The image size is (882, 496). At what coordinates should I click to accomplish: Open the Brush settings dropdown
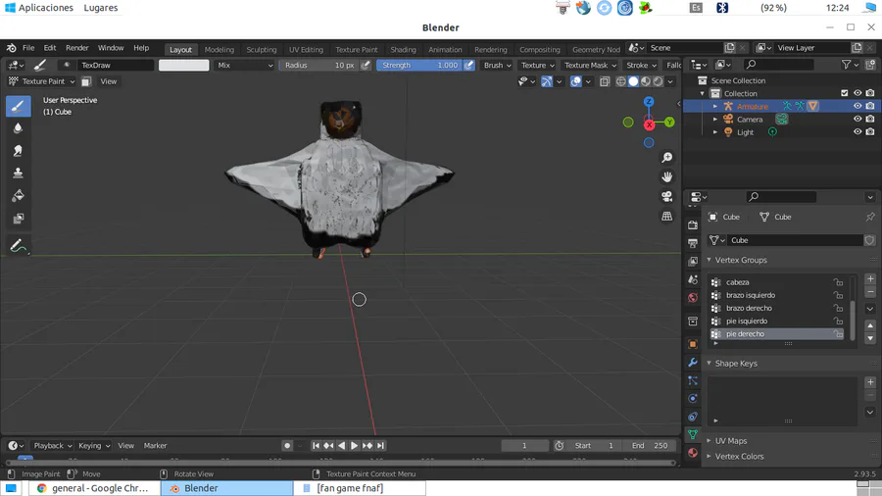(x=497, y=66)
